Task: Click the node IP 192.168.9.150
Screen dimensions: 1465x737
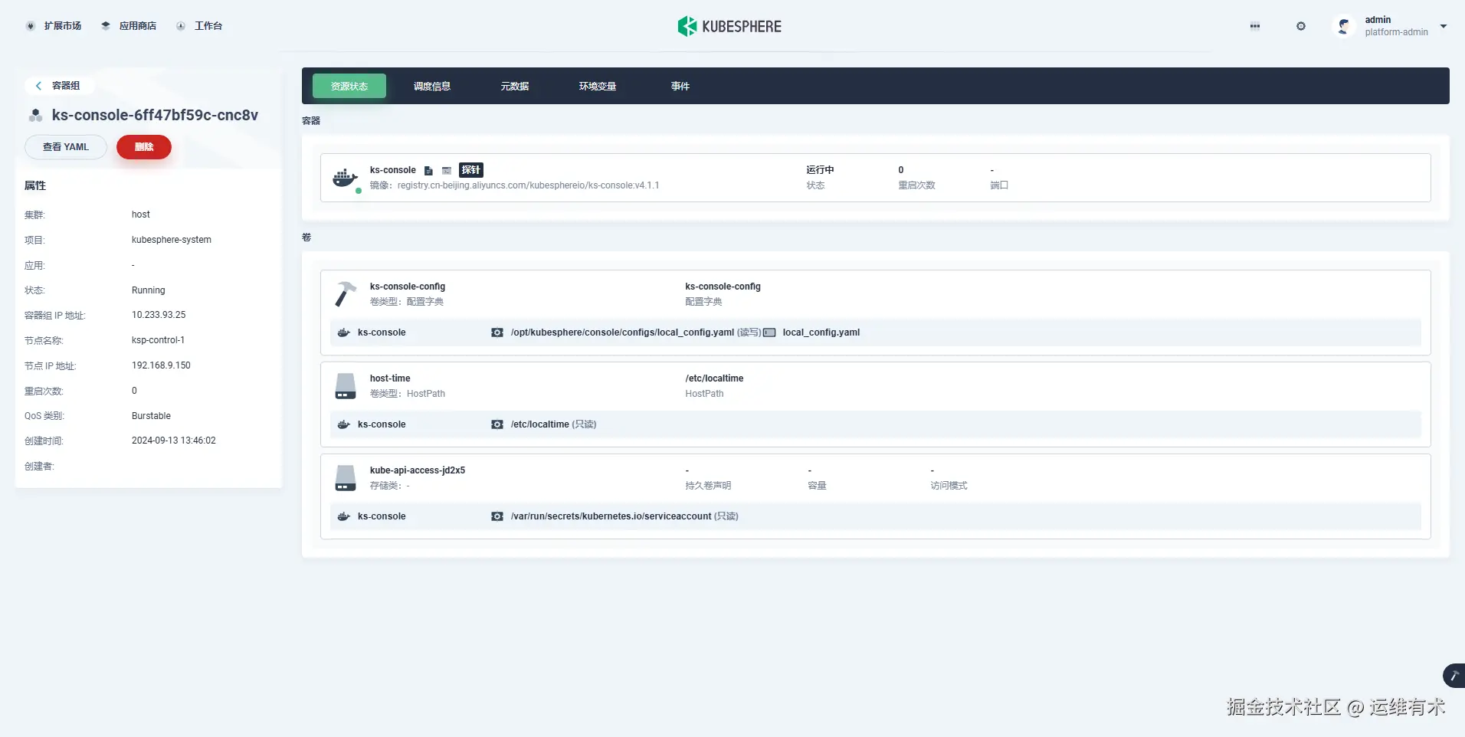Action: [x=161, y=365]
